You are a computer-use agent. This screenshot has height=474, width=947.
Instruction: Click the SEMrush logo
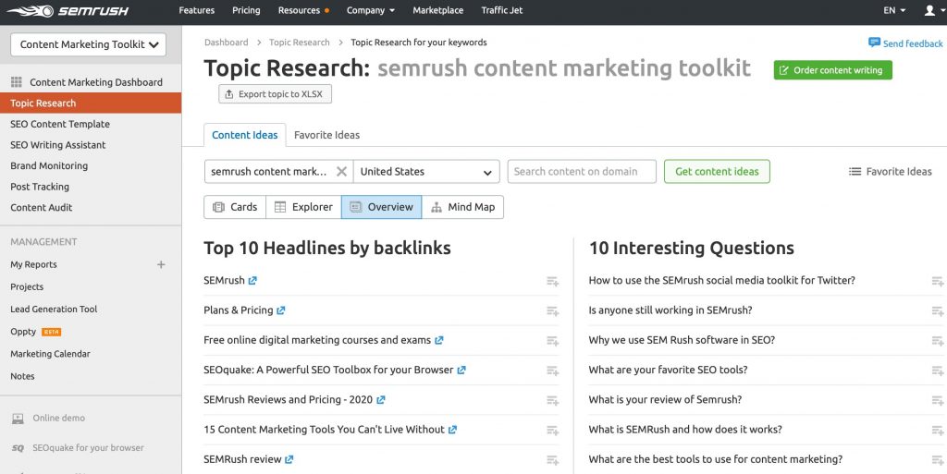point(67,11)
